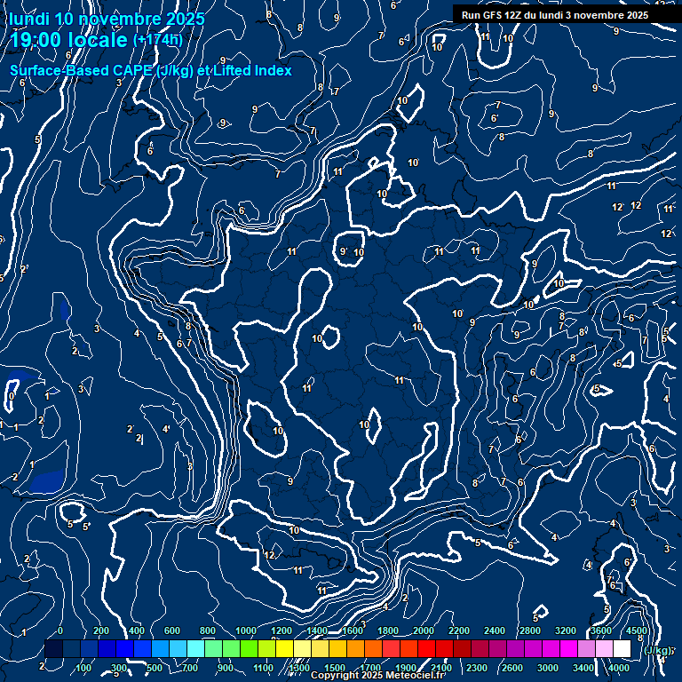Click legend scale label '4500'

coord(637,630)
